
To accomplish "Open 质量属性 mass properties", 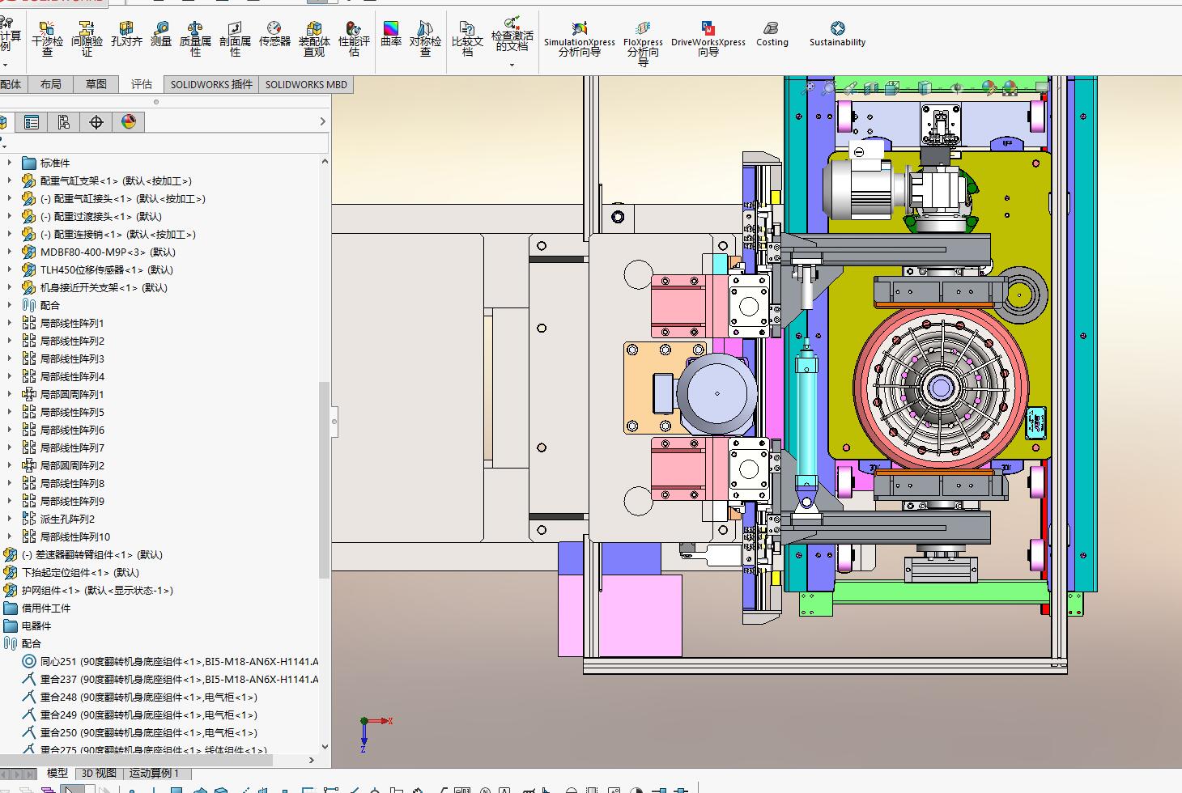I will click(195, 39).
